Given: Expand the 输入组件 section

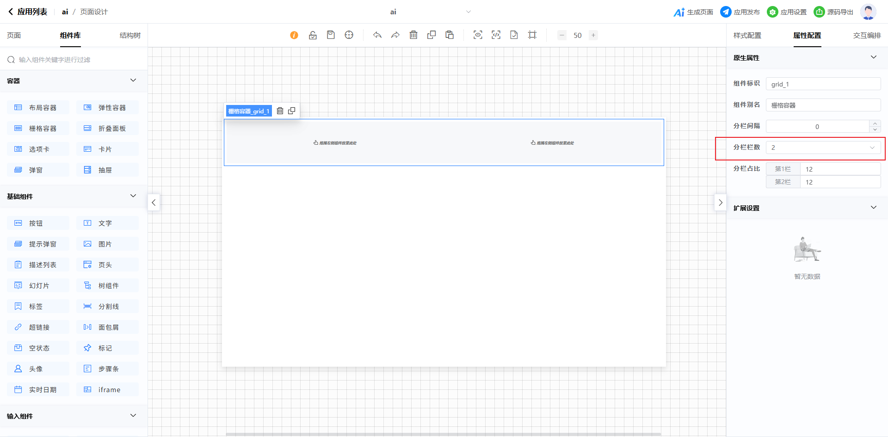Looking at the screenshot, I should [133, 416].
